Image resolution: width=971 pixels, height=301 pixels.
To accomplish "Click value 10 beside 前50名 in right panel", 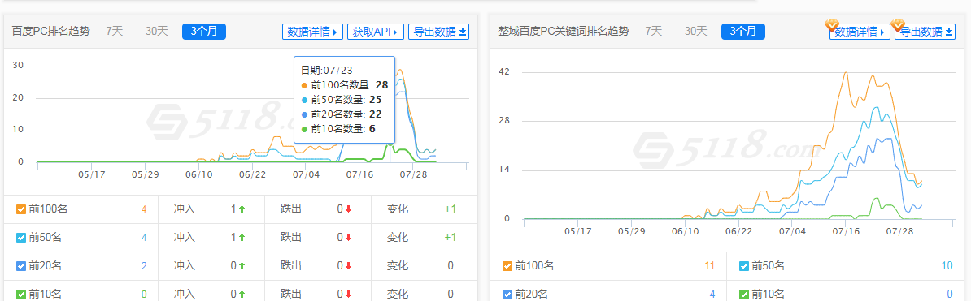I will [x=947, y=266].
